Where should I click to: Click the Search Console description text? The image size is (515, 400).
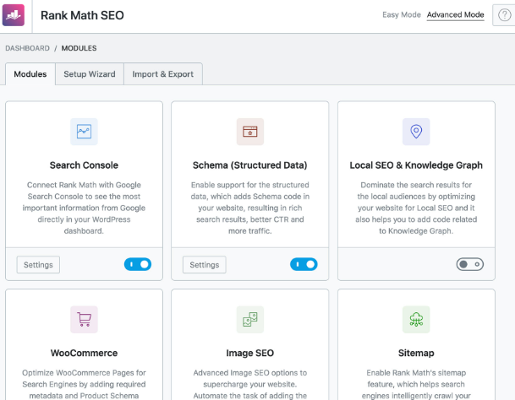84,208
